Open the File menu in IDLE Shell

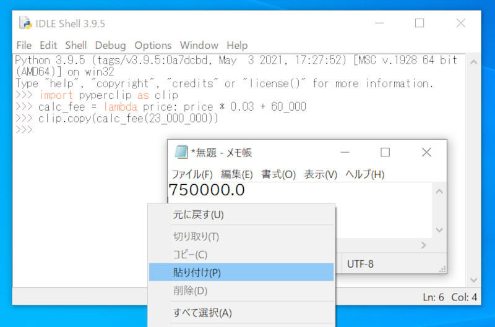click(x=24, y=45)
